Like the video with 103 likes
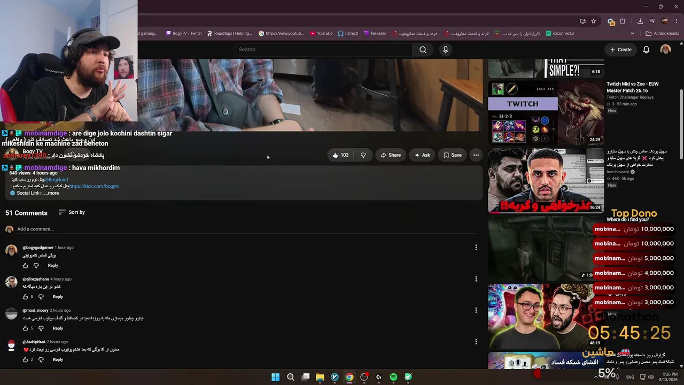This screenshot has width=684, height=385. click(340, 155)
